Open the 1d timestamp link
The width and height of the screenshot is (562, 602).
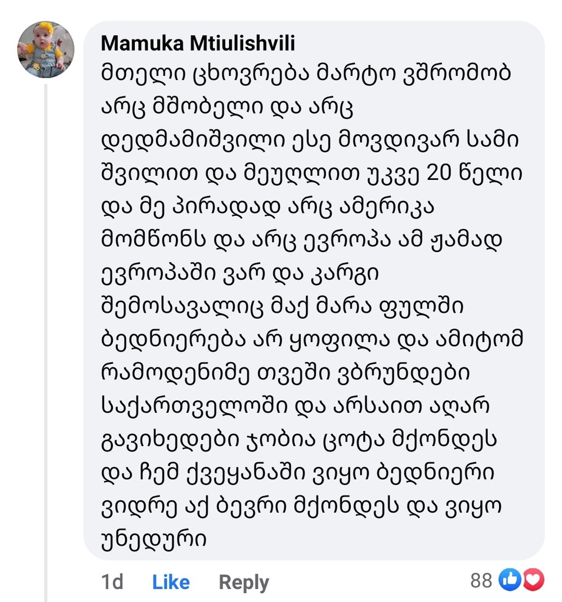pyautogui.click(x=112, y=582)
